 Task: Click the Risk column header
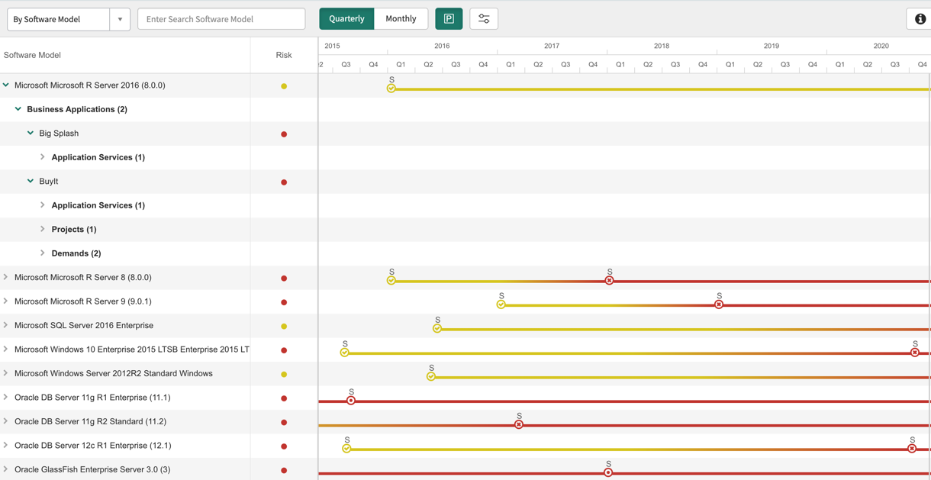pyautogui.click(x=284, y=55)
